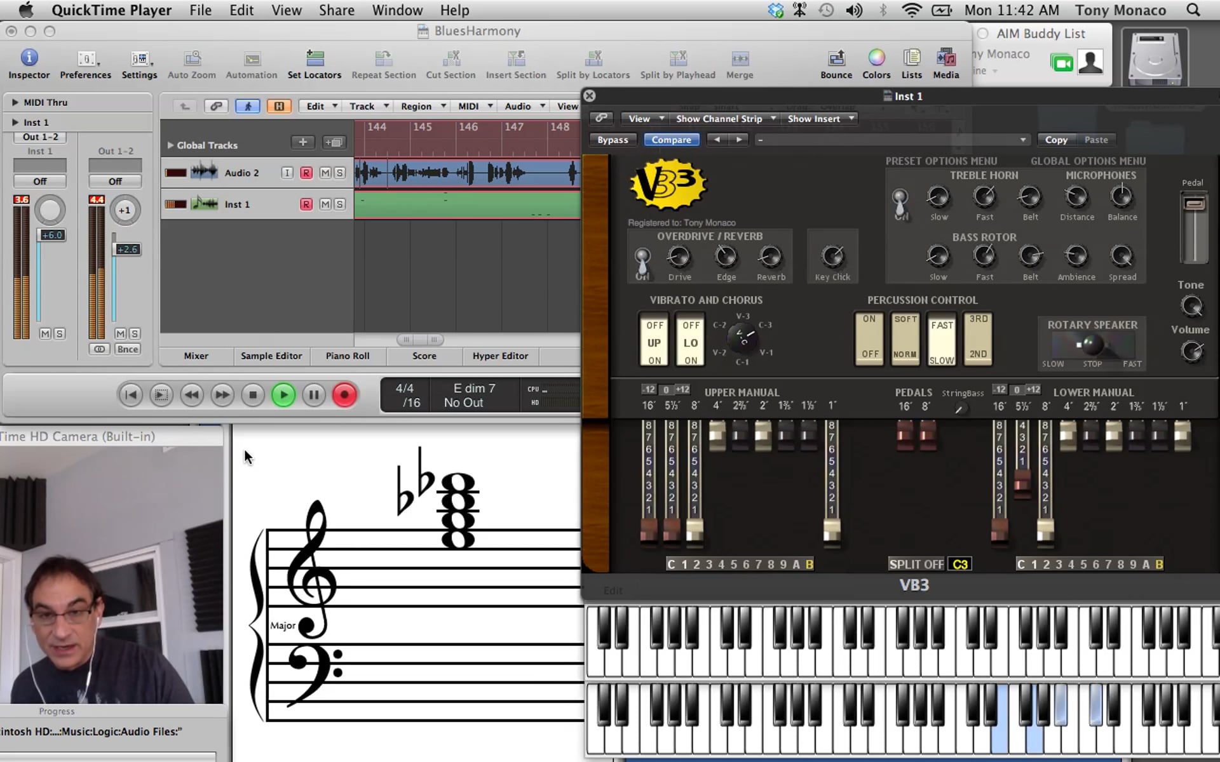Toggle the Percussion ON/OFF switch

870,337
